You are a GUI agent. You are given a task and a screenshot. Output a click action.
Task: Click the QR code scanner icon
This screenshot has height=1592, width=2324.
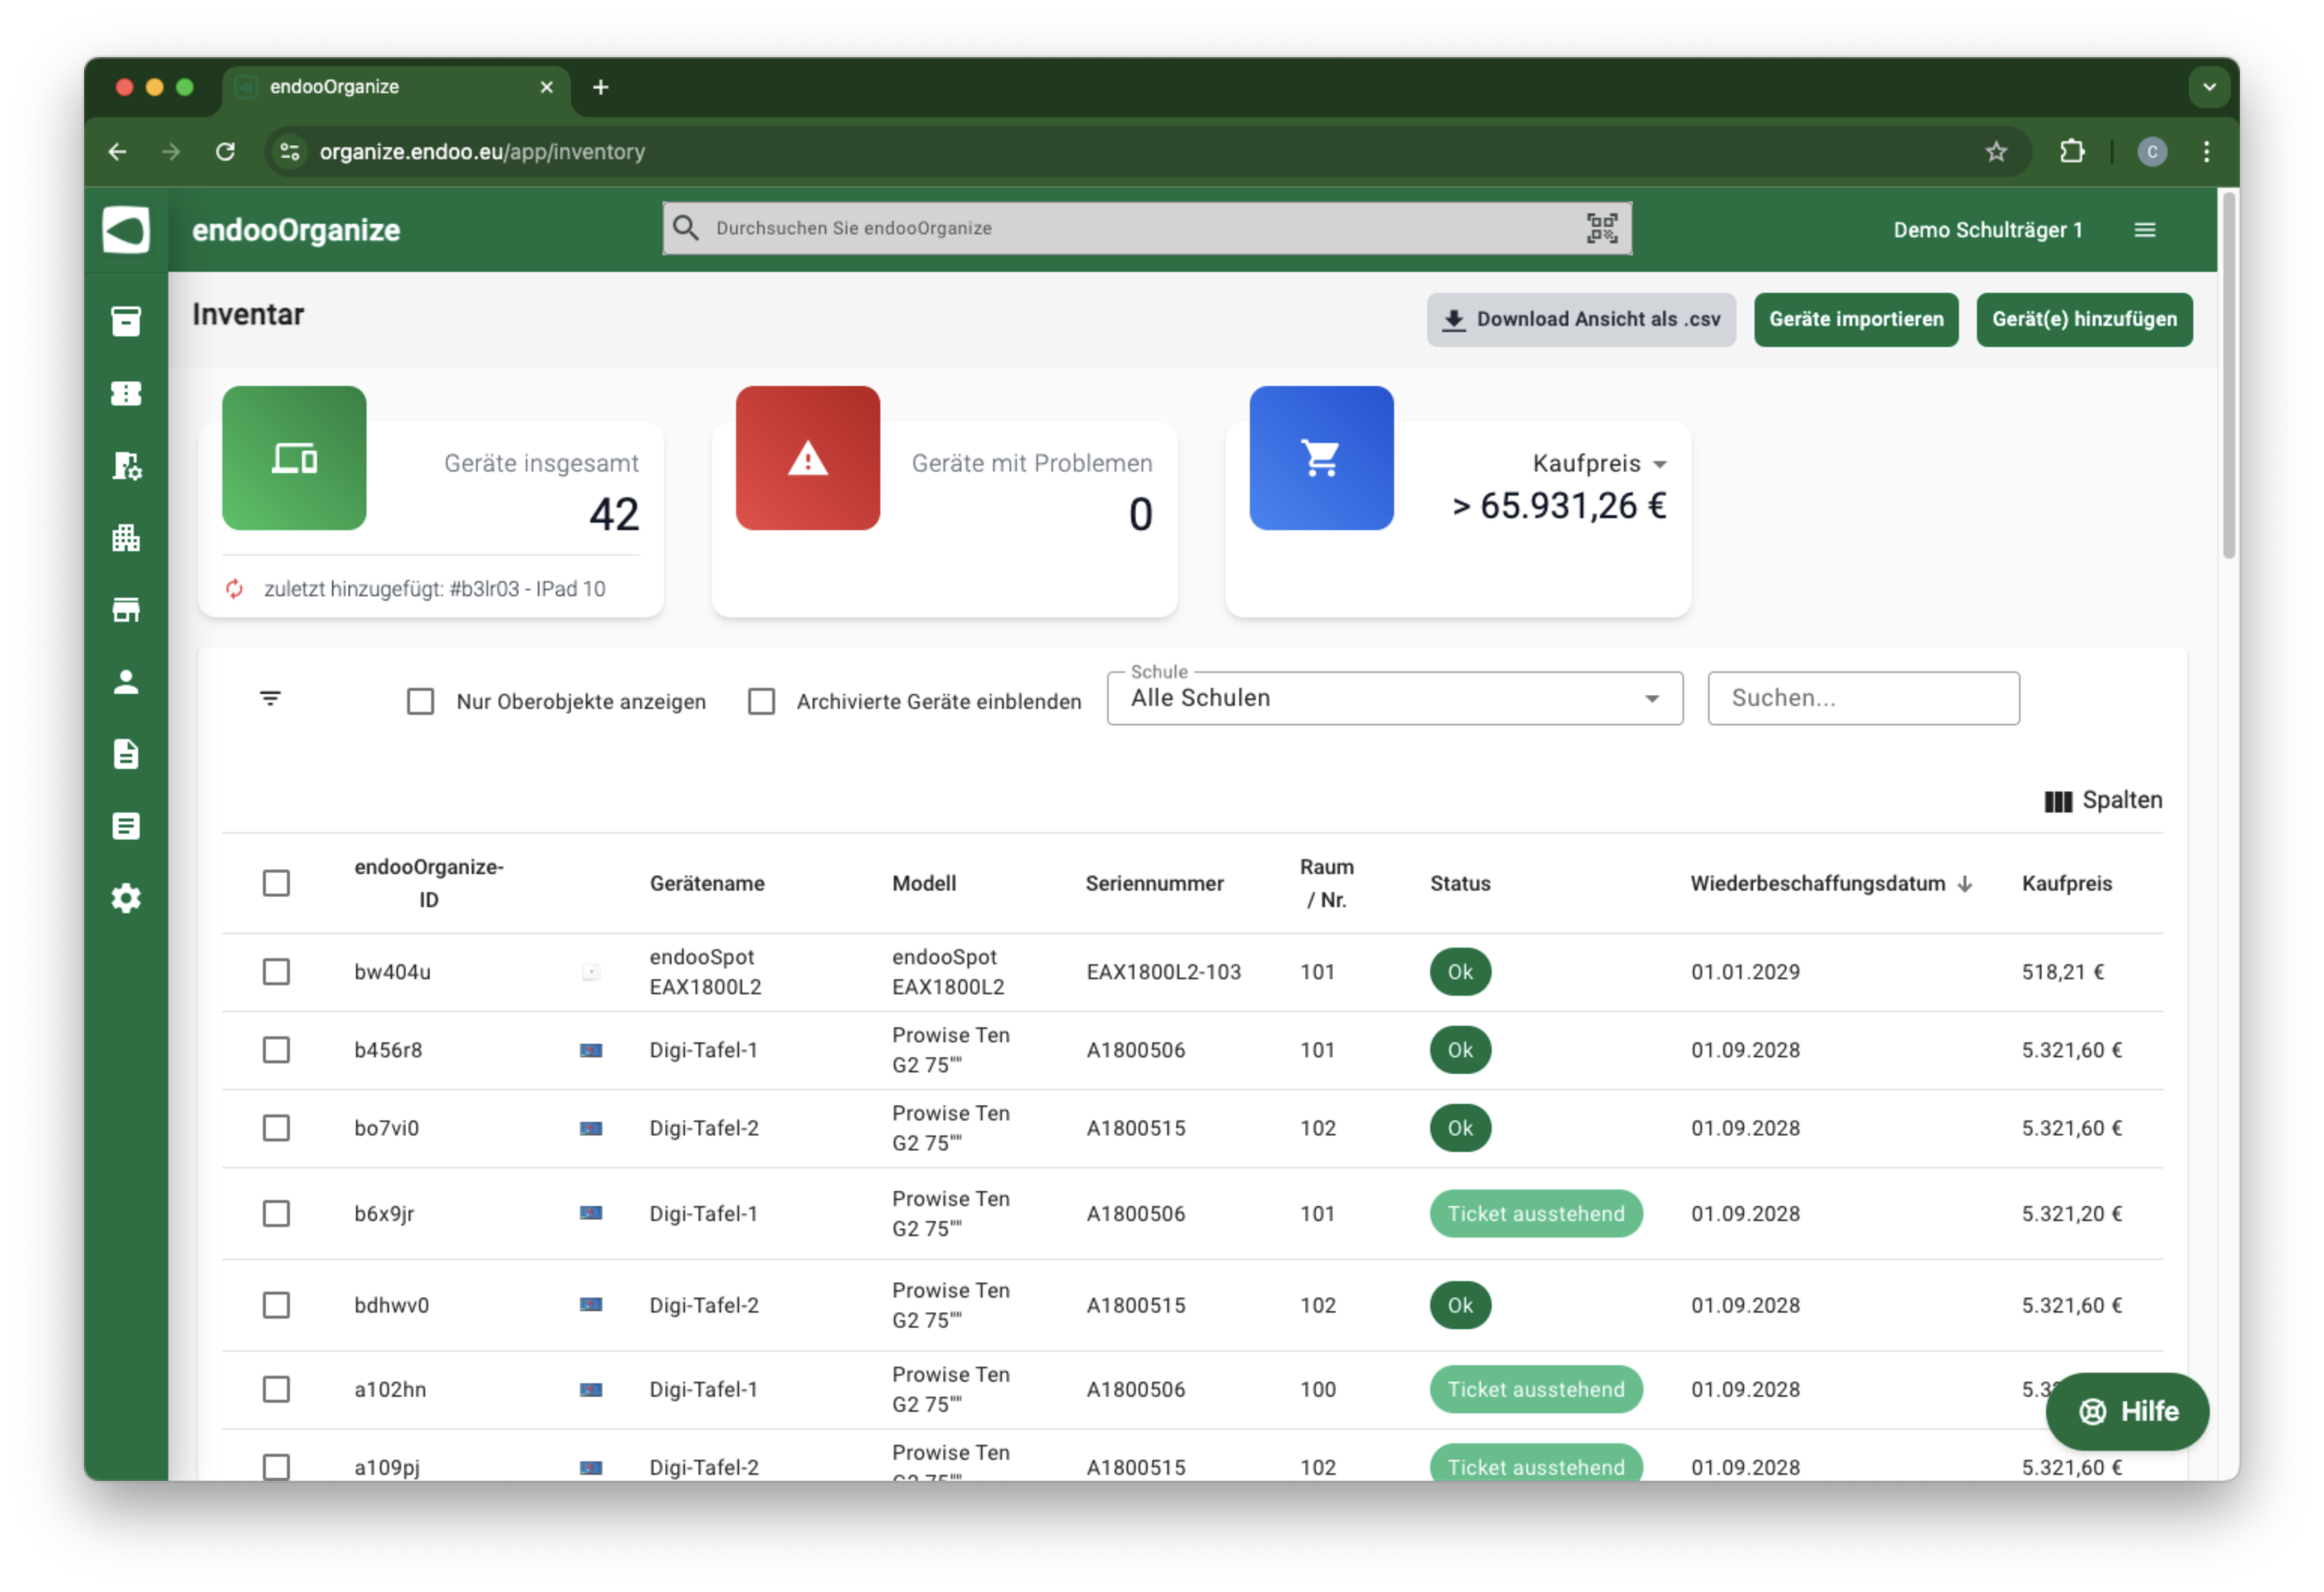point(1601,228)
